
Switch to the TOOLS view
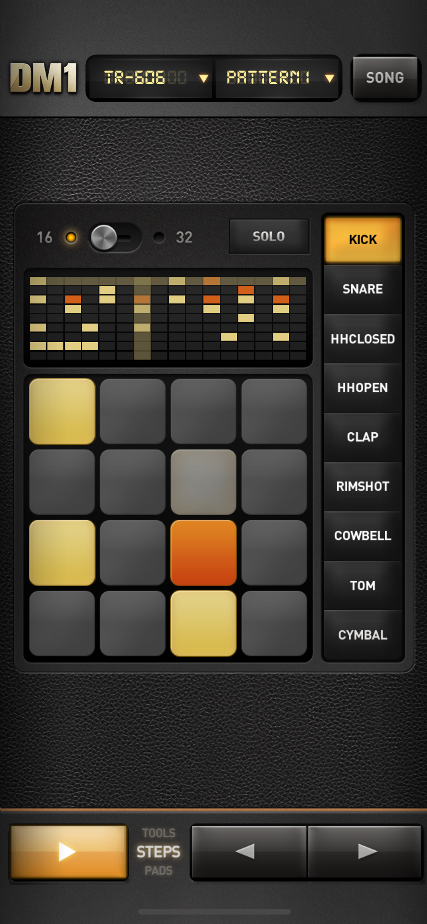click(x=159, y=833)
